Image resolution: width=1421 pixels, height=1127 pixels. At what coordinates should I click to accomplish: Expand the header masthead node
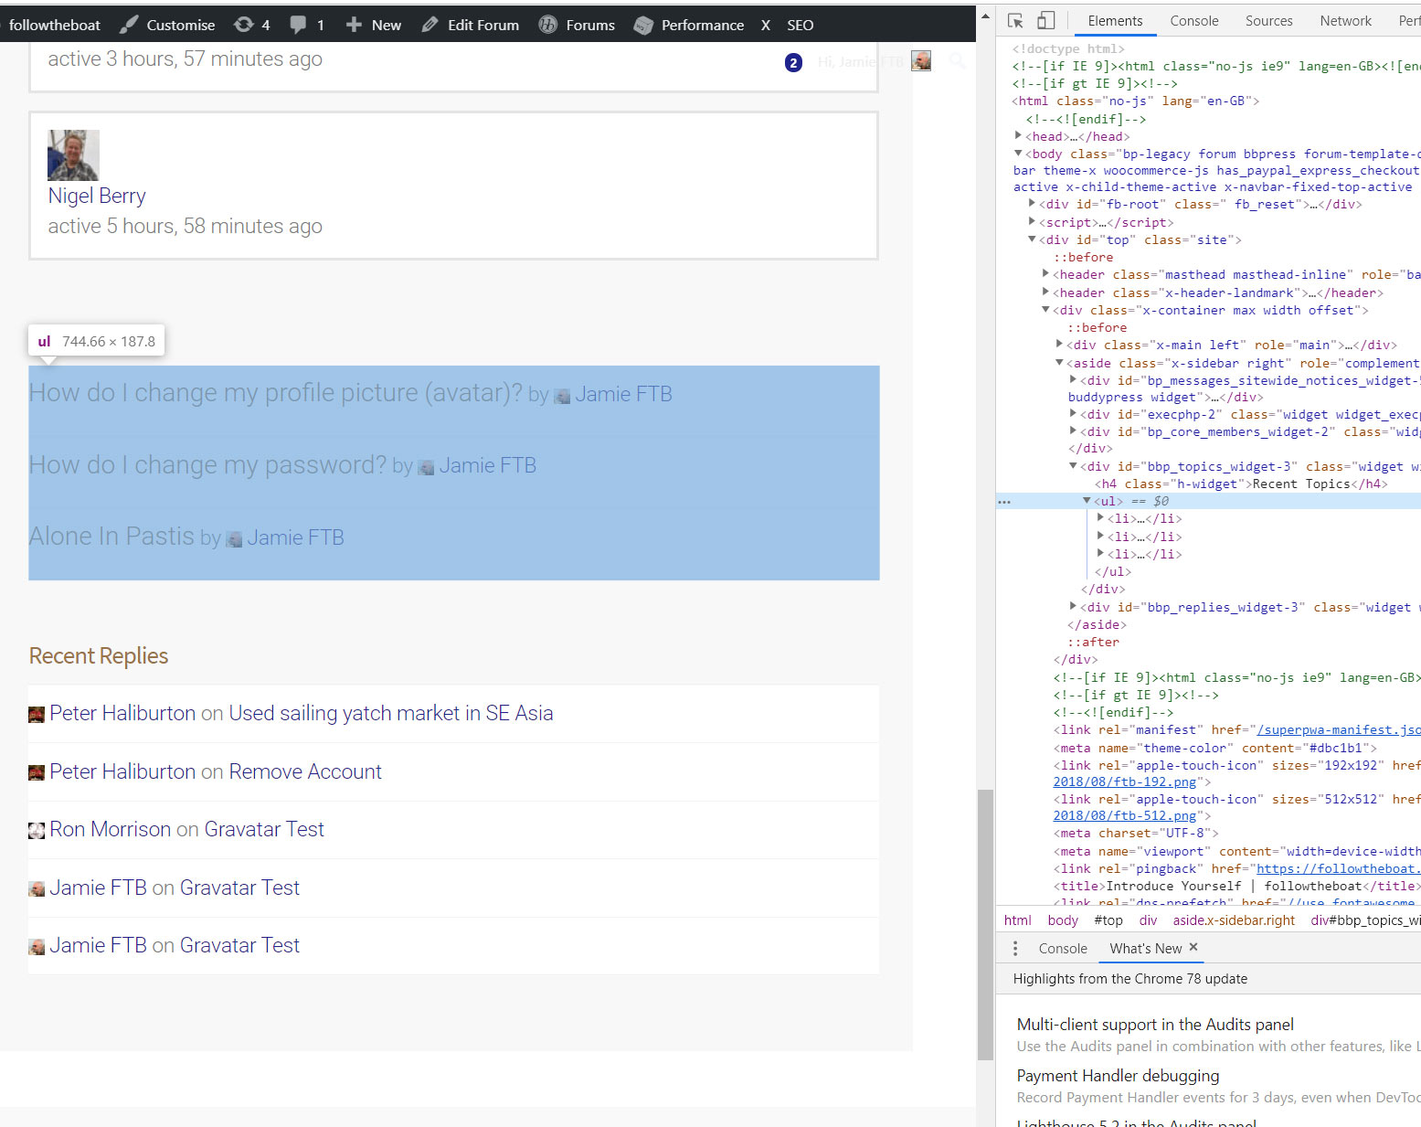[x=1045, y=274]
